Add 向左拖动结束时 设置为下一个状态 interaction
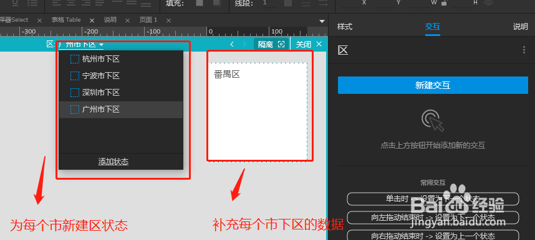 click(433, 217)
